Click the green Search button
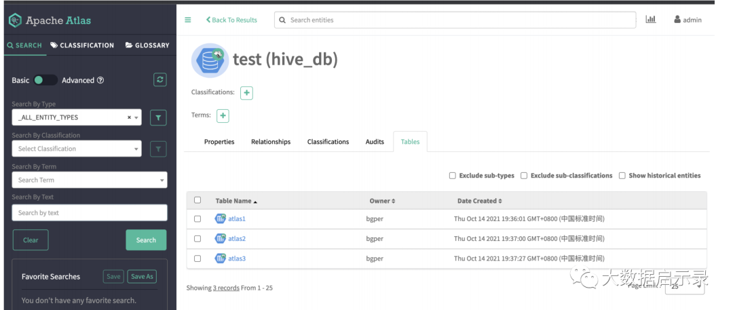Viewport: 733px width, 310px height. pyautogui.click(x=146, y=240)
